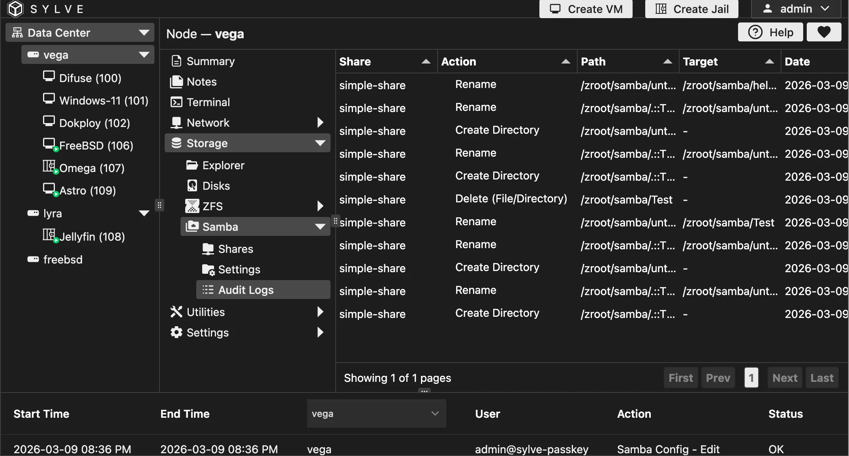
Task: Click the Disks icon under Storage
Action: (192, 185)
